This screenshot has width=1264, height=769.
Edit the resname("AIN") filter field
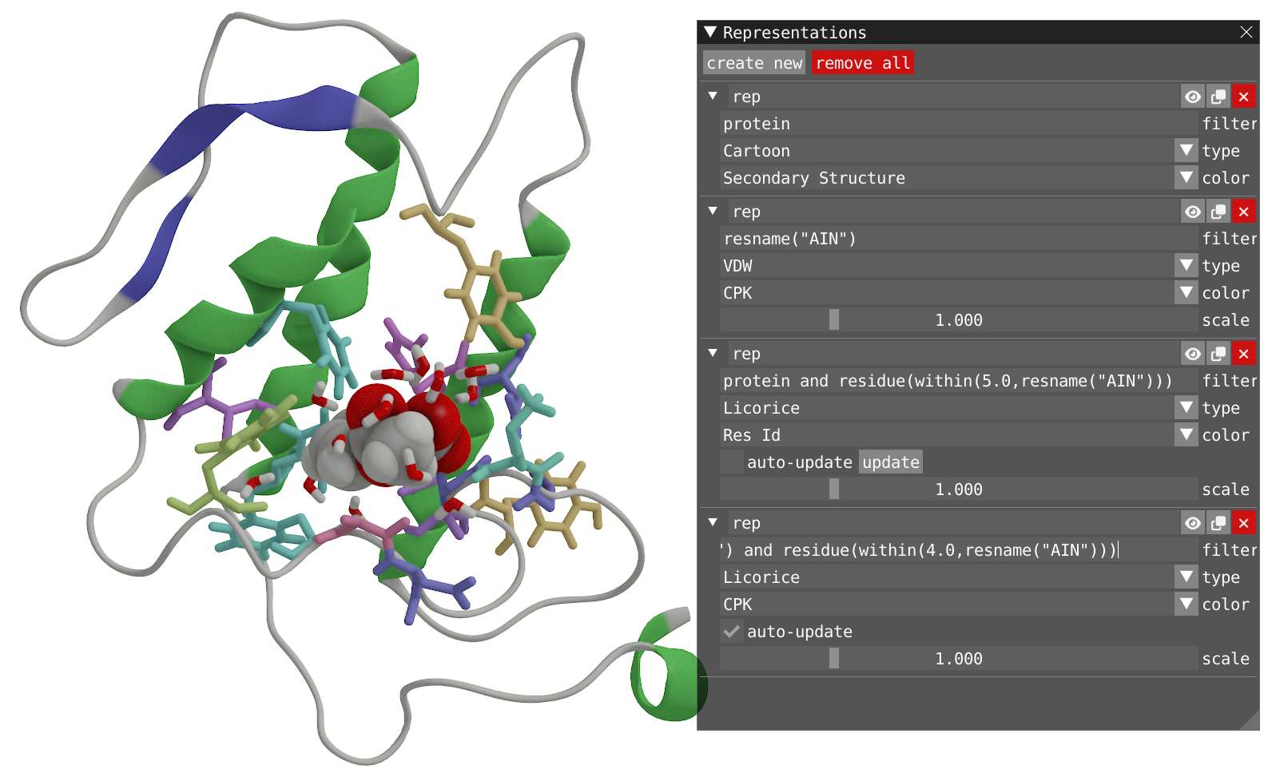click(958, 239)
